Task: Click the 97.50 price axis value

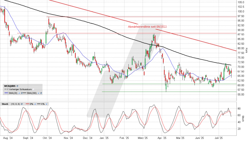Action: (x=241, y=16)
